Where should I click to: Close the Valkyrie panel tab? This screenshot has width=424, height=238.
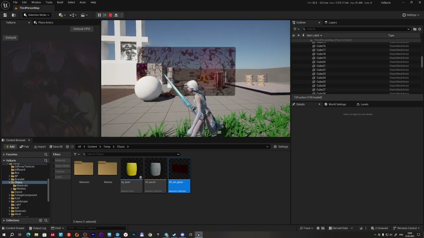tap(29, 22)
